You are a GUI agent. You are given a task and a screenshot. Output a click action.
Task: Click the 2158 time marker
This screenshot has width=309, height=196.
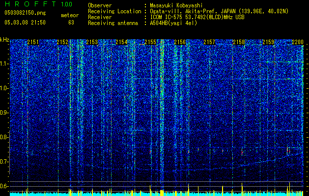click(x=239, y=42)
